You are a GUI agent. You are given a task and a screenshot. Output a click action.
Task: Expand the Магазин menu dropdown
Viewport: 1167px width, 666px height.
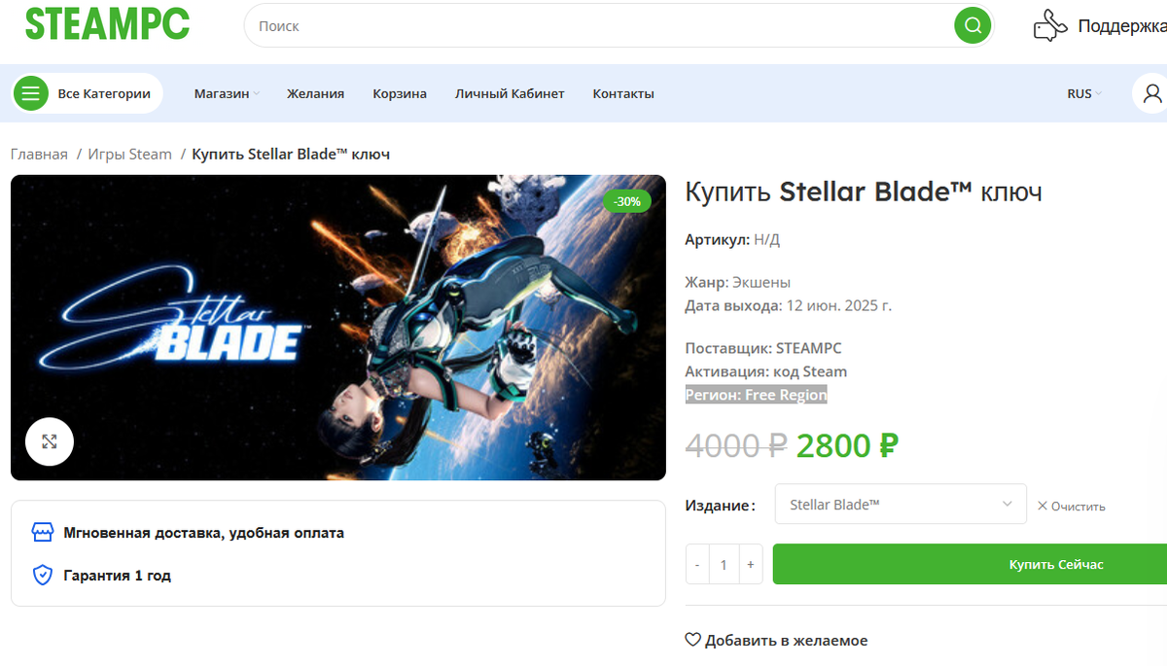[228, 93]
